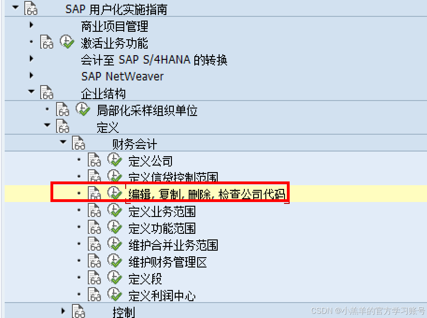The width and height of the screenshot is (427, 318).
Task: Select 编辑, 复制, 删除, 检查公司代码 text
Action: coord(207,194)
